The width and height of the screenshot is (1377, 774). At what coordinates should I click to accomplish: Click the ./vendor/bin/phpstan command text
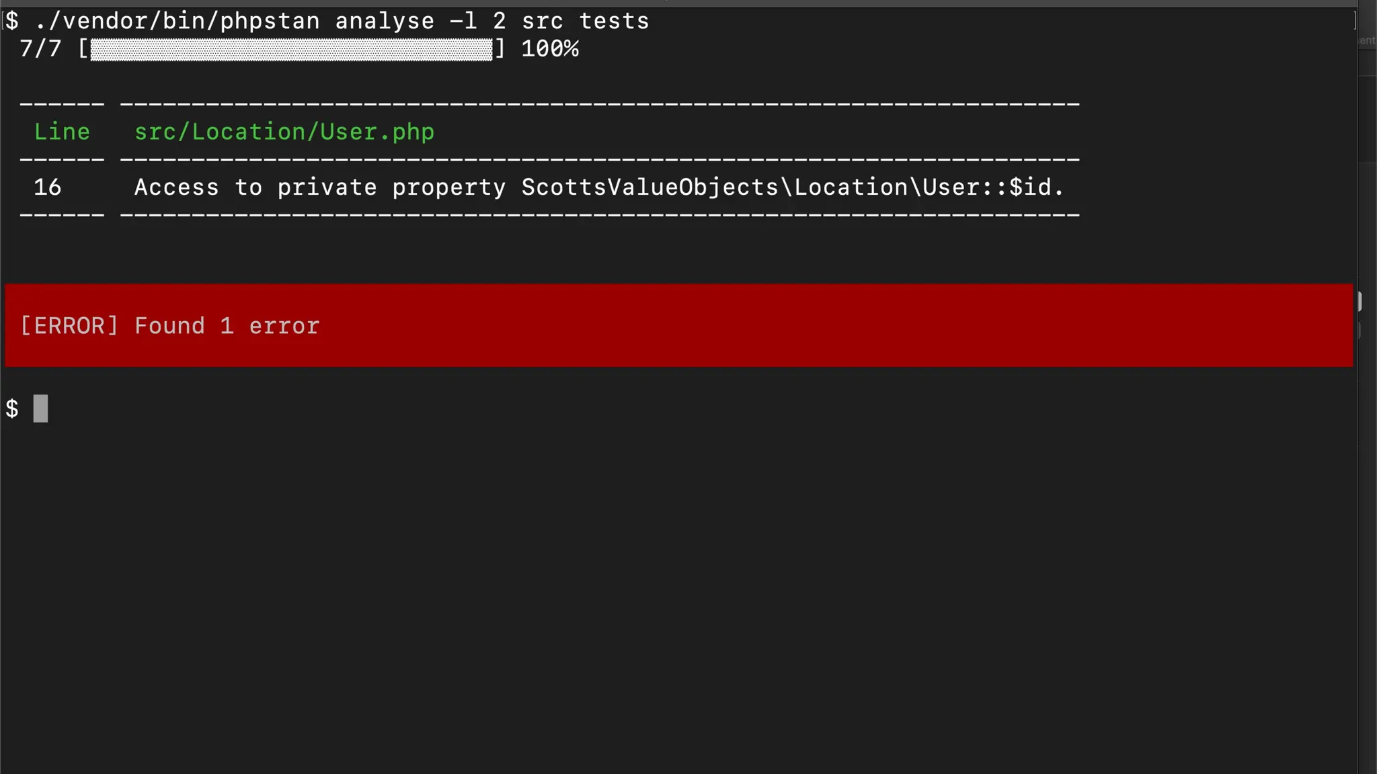178,21
